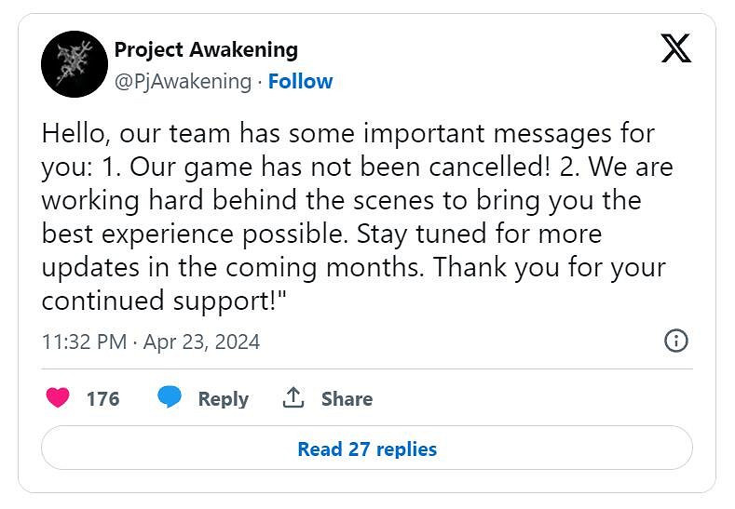735x509 pixels.
Task: Like the post with the heart icon
Action: (58, 398)
